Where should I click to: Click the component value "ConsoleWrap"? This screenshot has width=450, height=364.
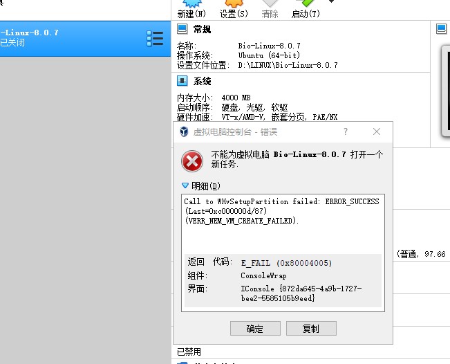point(263,275)
